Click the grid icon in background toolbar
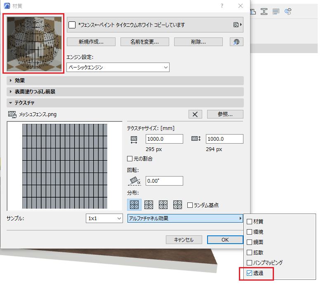This screenshot has height=286, width=321. coord(276,12)
